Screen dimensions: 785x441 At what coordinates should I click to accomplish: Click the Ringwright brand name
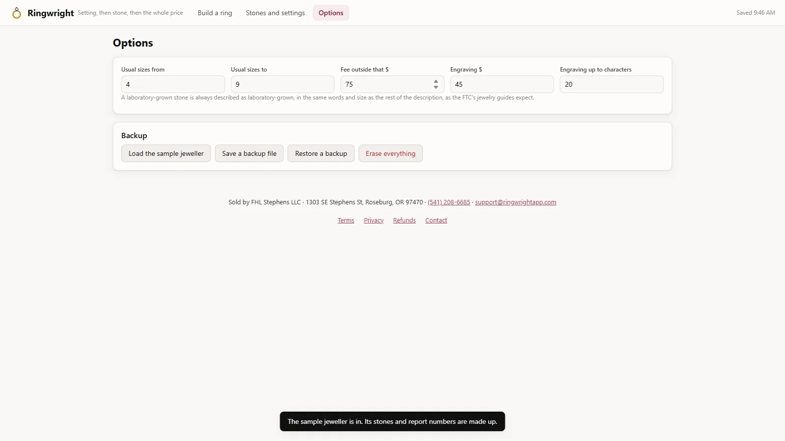point(51,13)
